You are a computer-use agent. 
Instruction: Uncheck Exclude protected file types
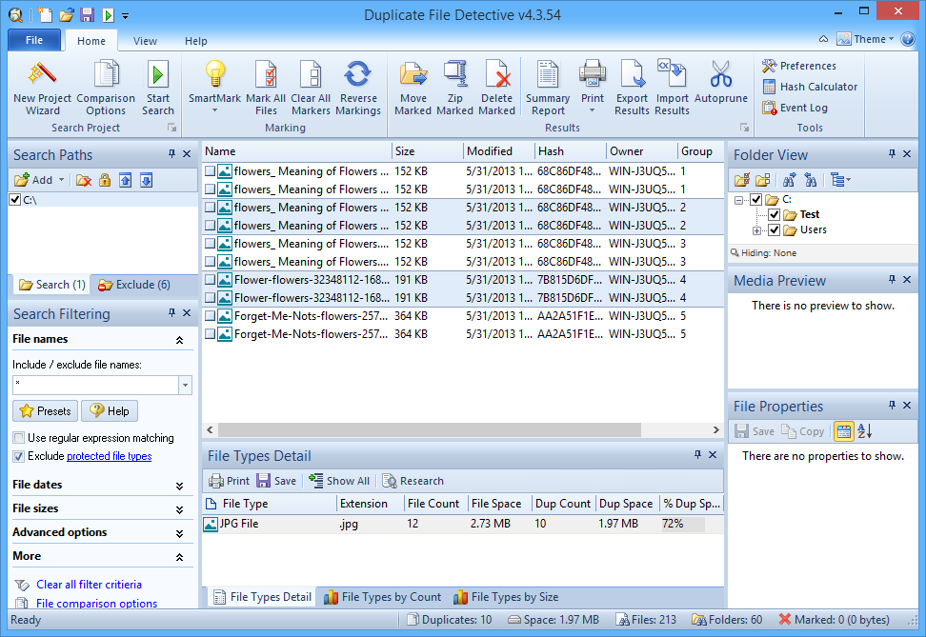coord(19,456)
